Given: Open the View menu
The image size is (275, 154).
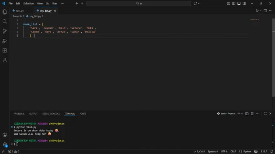Looking at the screenshot, I should click(x=40, y=3).
